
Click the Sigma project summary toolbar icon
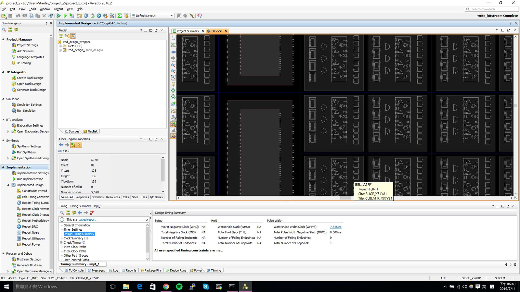(120, 16)
